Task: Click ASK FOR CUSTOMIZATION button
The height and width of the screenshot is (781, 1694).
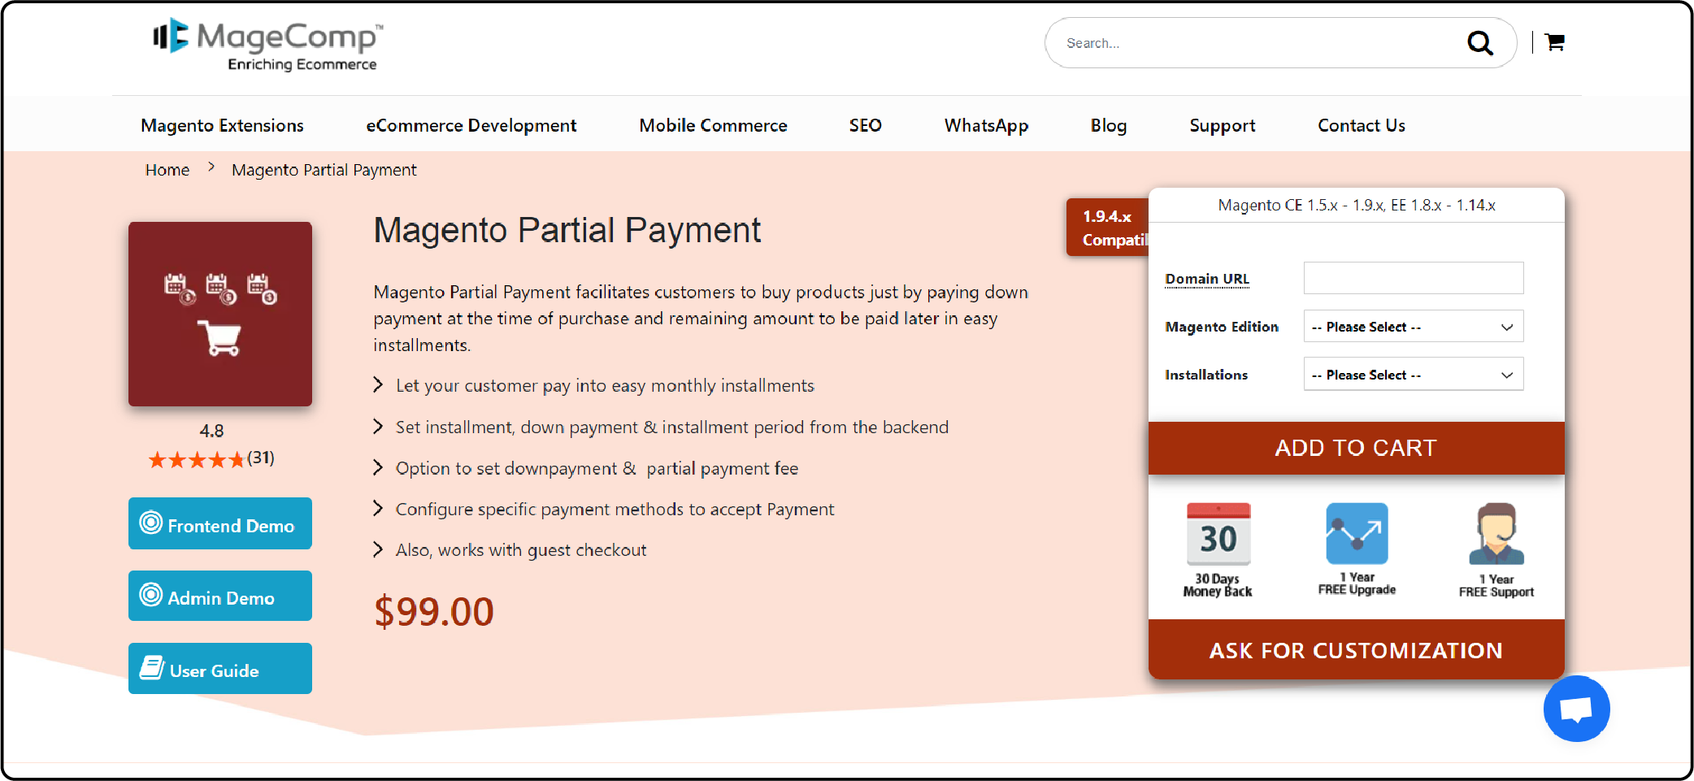Action: coord(1356,649)
